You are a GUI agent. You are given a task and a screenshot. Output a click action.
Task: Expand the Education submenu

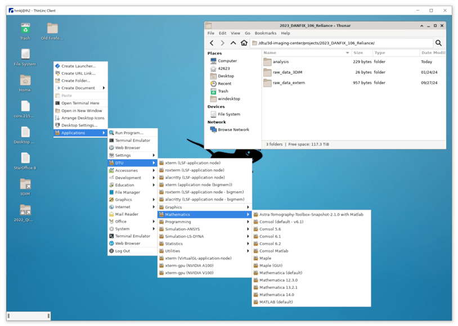(133, 185)
